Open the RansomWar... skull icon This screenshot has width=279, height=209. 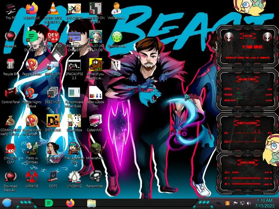pyautogui.click(x=96, y=179)
